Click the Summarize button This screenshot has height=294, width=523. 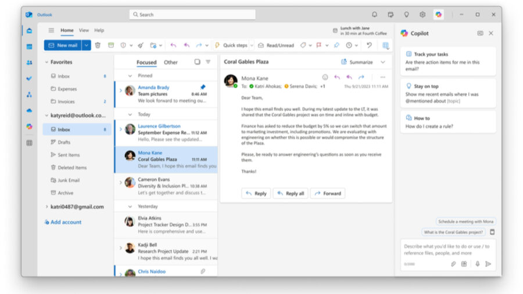tap(357, 62)
